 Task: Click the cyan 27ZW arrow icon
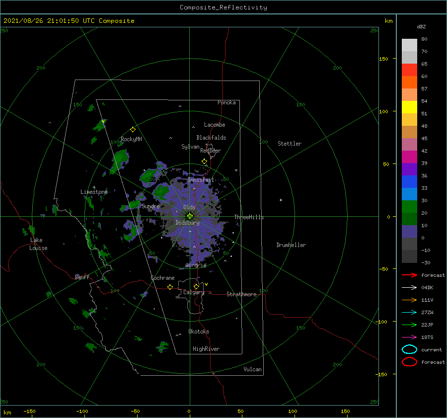pos(409,313)
